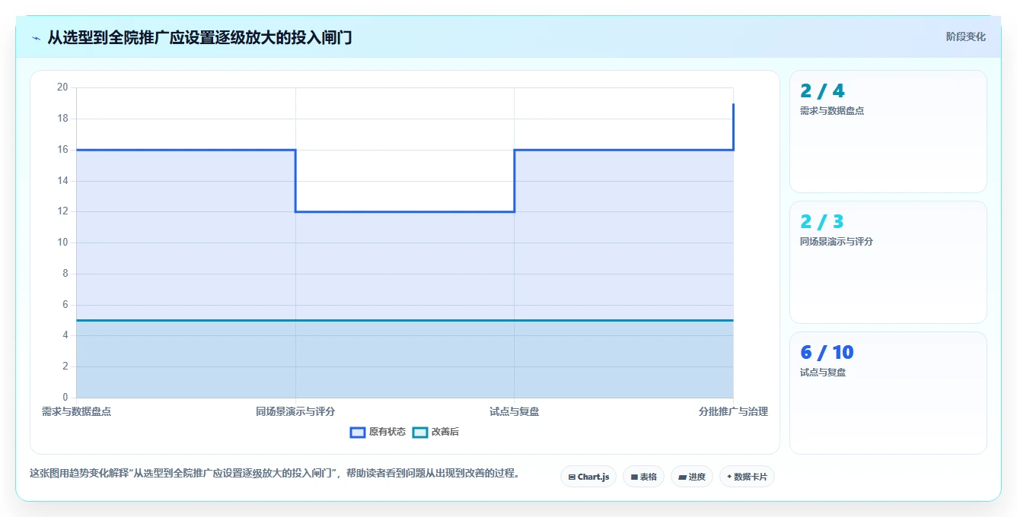1017x517 pixels.
Task: Select the 数据卡片 tag chip
Action: 747,477
